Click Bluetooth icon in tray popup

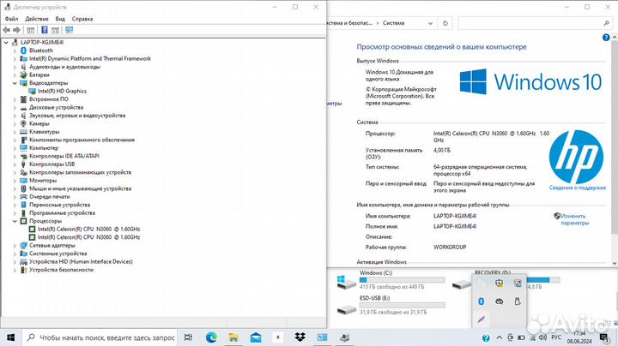pyautogui.click(x=482, y=301)
